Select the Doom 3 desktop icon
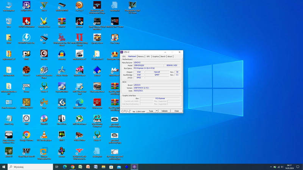 (27, 71)
